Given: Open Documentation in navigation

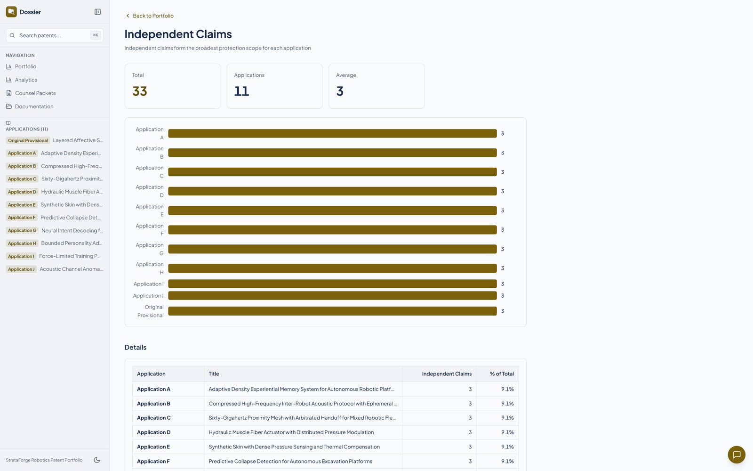Looking at the screenshot, I should [x=55, y=106].
